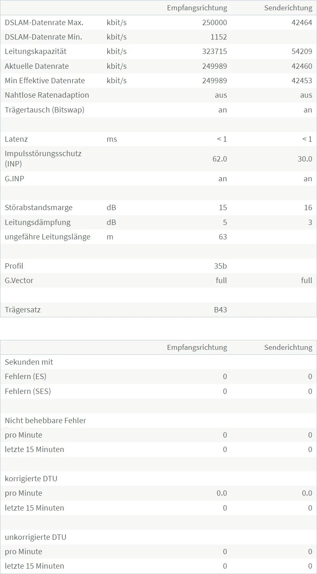The image size is (317, 574).
Task: Click the Leitungsdämpfung row label
Action: [x=38, y=223]
